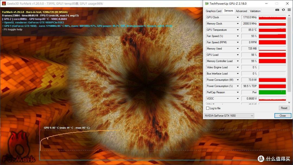Open the Fan Speed (RPM) dropdown
This screenshot has width=293, height=165.
point(238,42)
